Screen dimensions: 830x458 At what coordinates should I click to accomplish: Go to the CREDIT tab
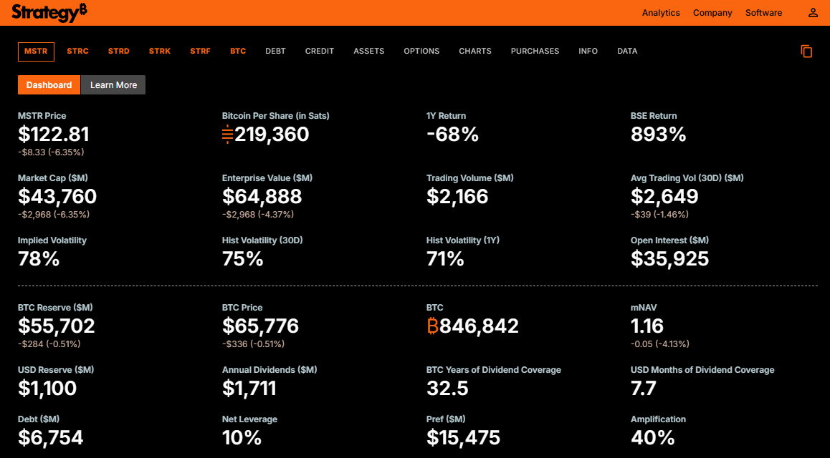point(319,52)
